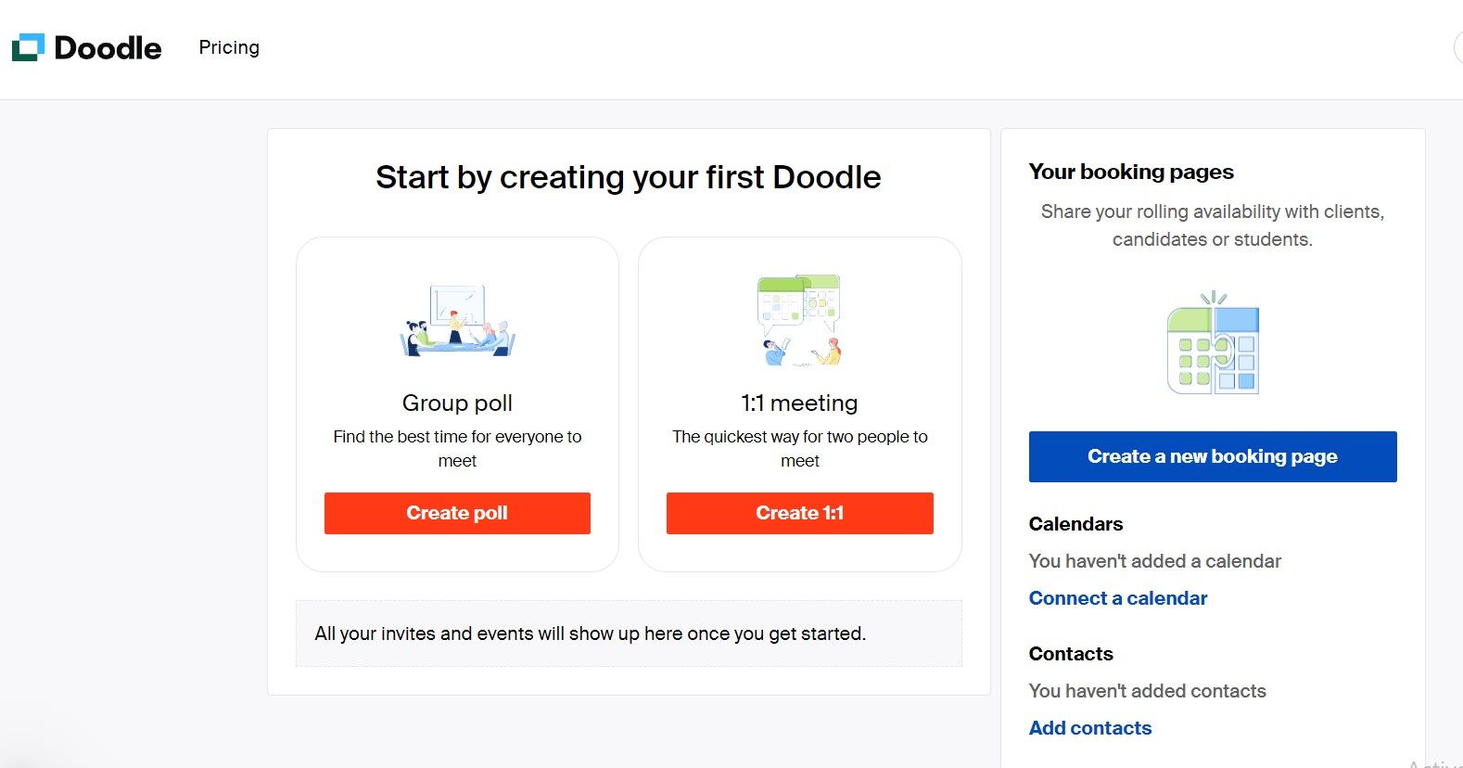Click the 1:1 meeting calendar illustration
Image resolution: width=1463 pixels, height=768 pixels.
pyautogui.click(x=799, y=320)
